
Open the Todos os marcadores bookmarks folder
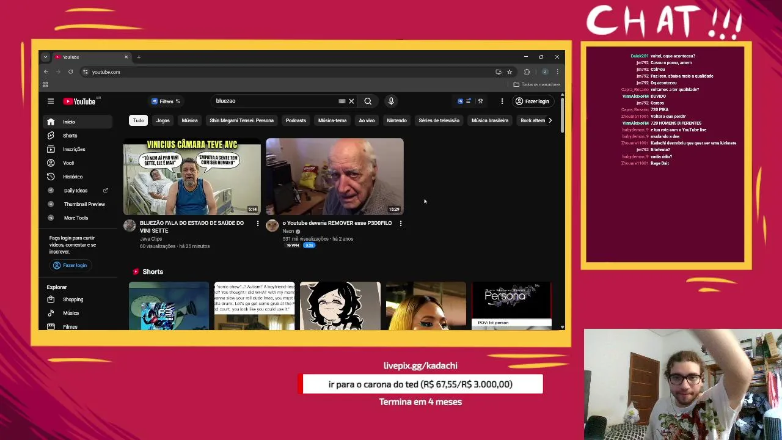point(537,84)
